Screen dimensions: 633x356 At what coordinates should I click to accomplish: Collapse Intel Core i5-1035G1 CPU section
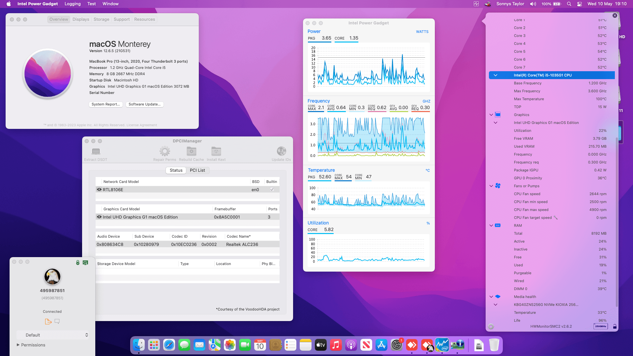[496, 75]
